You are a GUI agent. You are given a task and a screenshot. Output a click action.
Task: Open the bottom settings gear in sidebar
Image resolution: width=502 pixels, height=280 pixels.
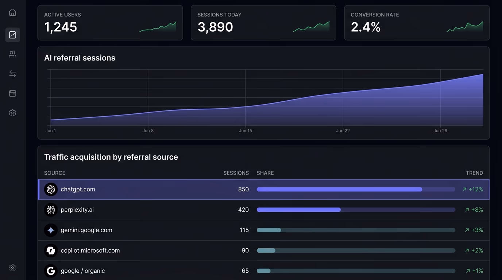pyautogui.click(x=12, y=268)
